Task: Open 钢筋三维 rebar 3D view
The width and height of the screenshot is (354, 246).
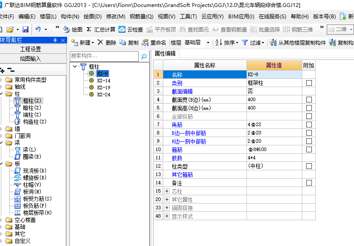Action: click(x=298, y=29)
